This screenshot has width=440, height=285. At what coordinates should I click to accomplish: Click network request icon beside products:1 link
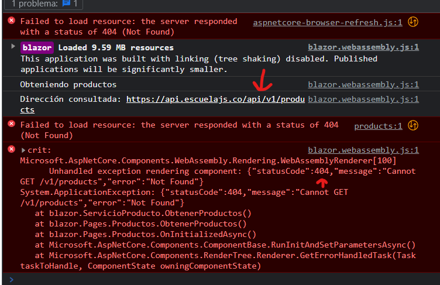(413, 125)
